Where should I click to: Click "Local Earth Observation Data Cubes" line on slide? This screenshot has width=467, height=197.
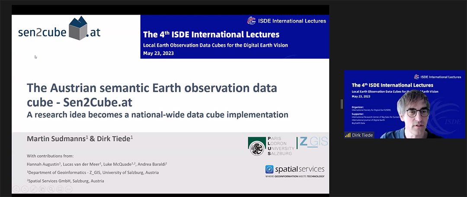pos(215,45)
